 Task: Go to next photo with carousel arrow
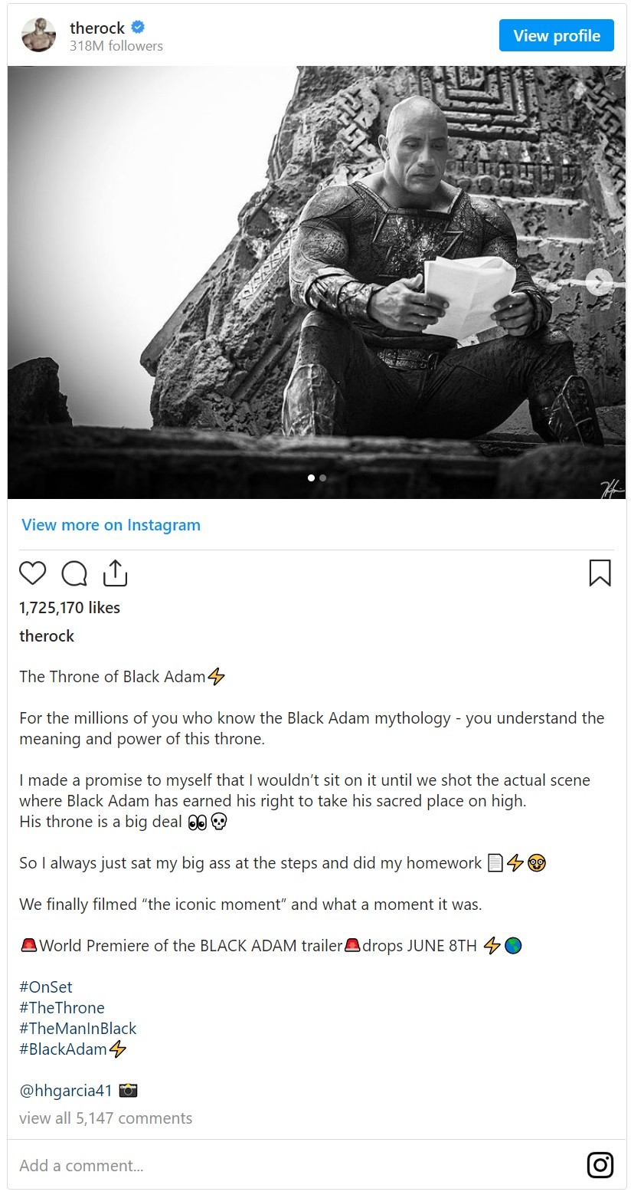599,282
